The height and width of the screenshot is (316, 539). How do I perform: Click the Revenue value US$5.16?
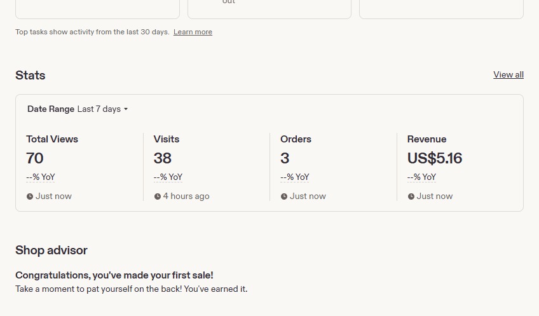tap(435, 158)
